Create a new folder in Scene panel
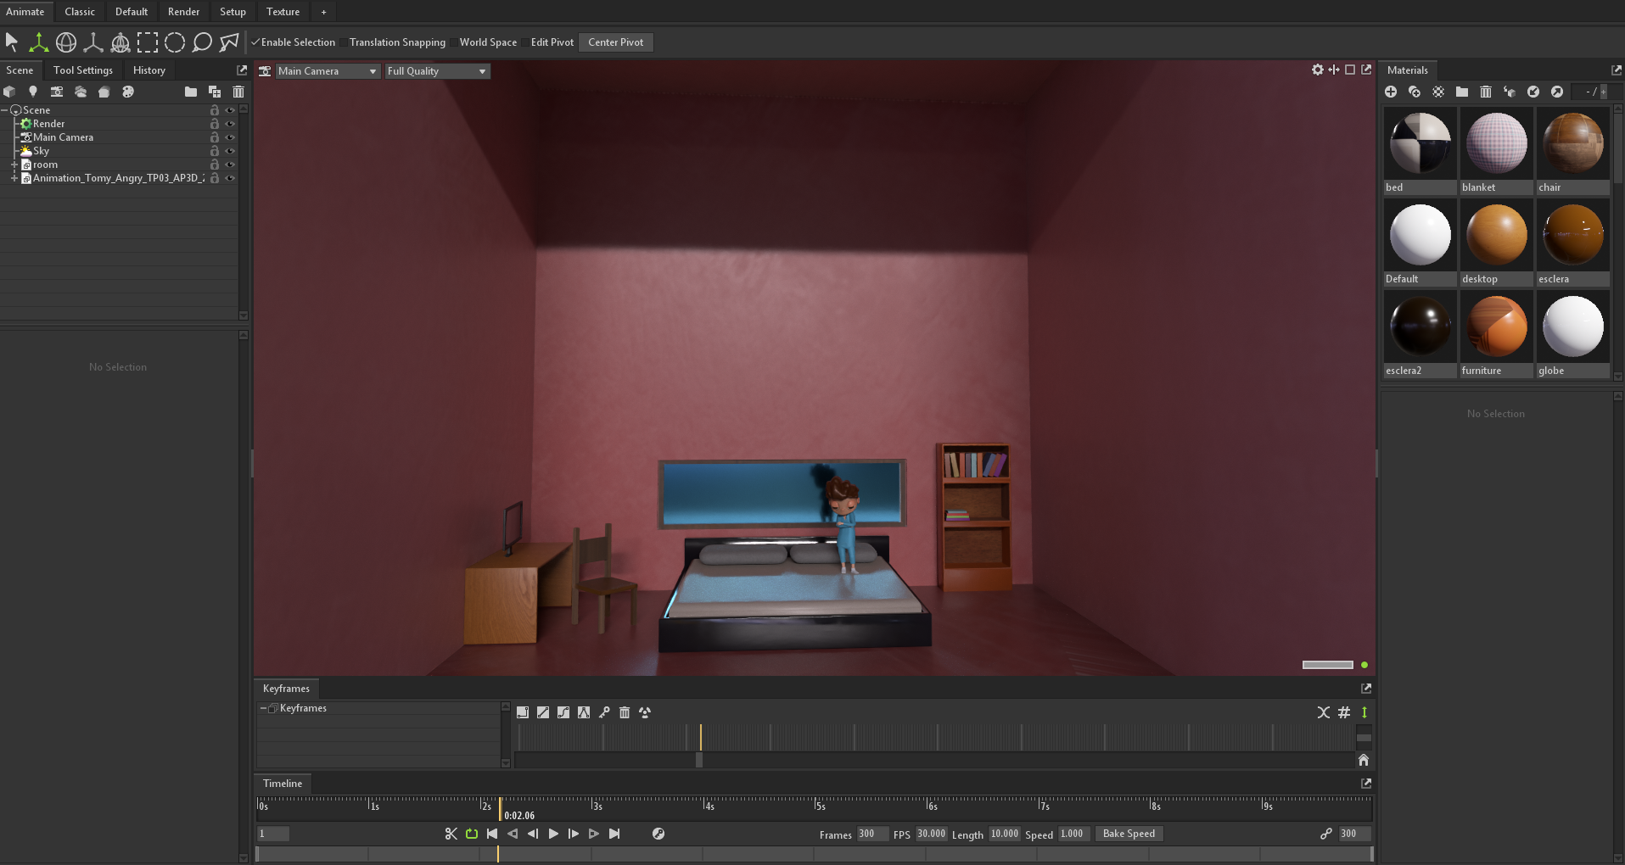This screenshot has width=1625, height=865. coord(191,92)
